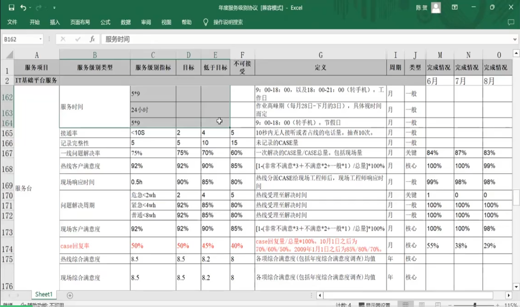Screen dimensions: 520x307
Task: Click the 问题解决周期 cell
Action: click(95, 205)
